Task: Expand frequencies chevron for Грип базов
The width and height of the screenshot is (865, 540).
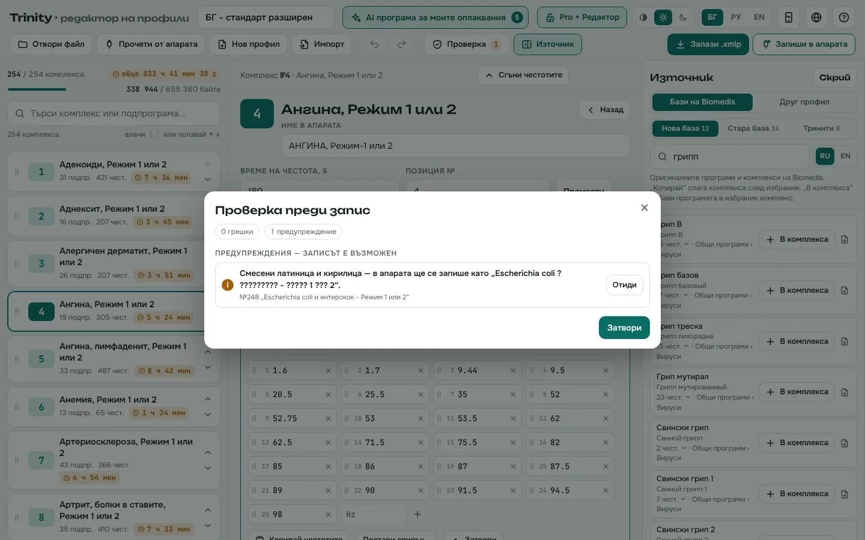Action: [686, 295]
